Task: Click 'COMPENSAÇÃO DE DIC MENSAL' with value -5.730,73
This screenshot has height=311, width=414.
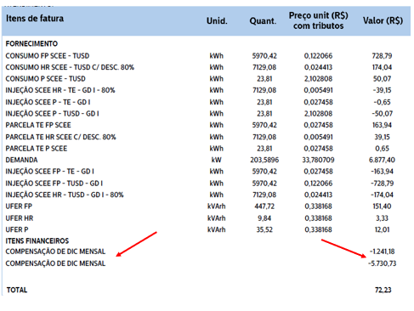Action: (x=55, y=263)
